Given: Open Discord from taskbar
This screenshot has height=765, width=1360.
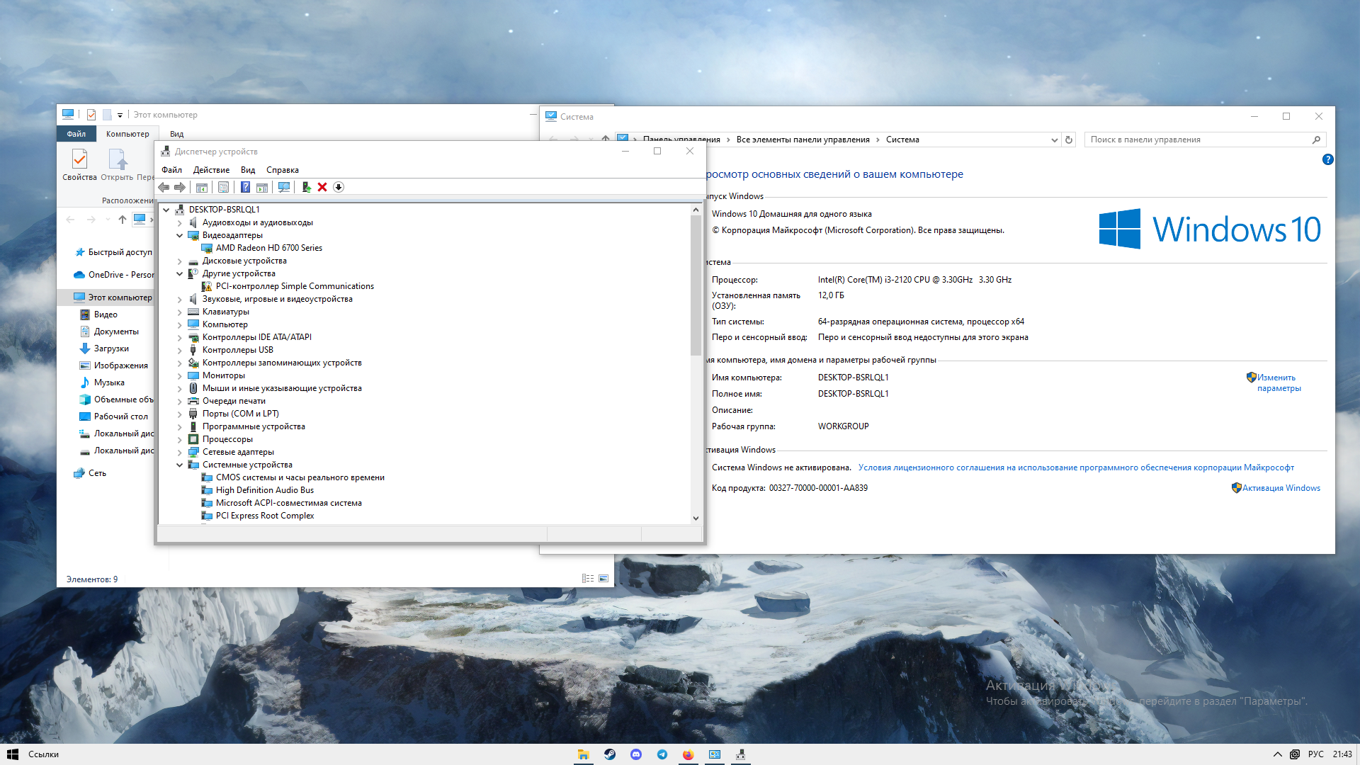Looking at the screenshot, I should pos(636,754).
